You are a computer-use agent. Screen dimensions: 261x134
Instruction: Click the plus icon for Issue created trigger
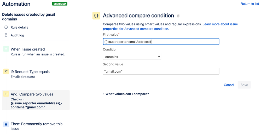tap(6, 49)
